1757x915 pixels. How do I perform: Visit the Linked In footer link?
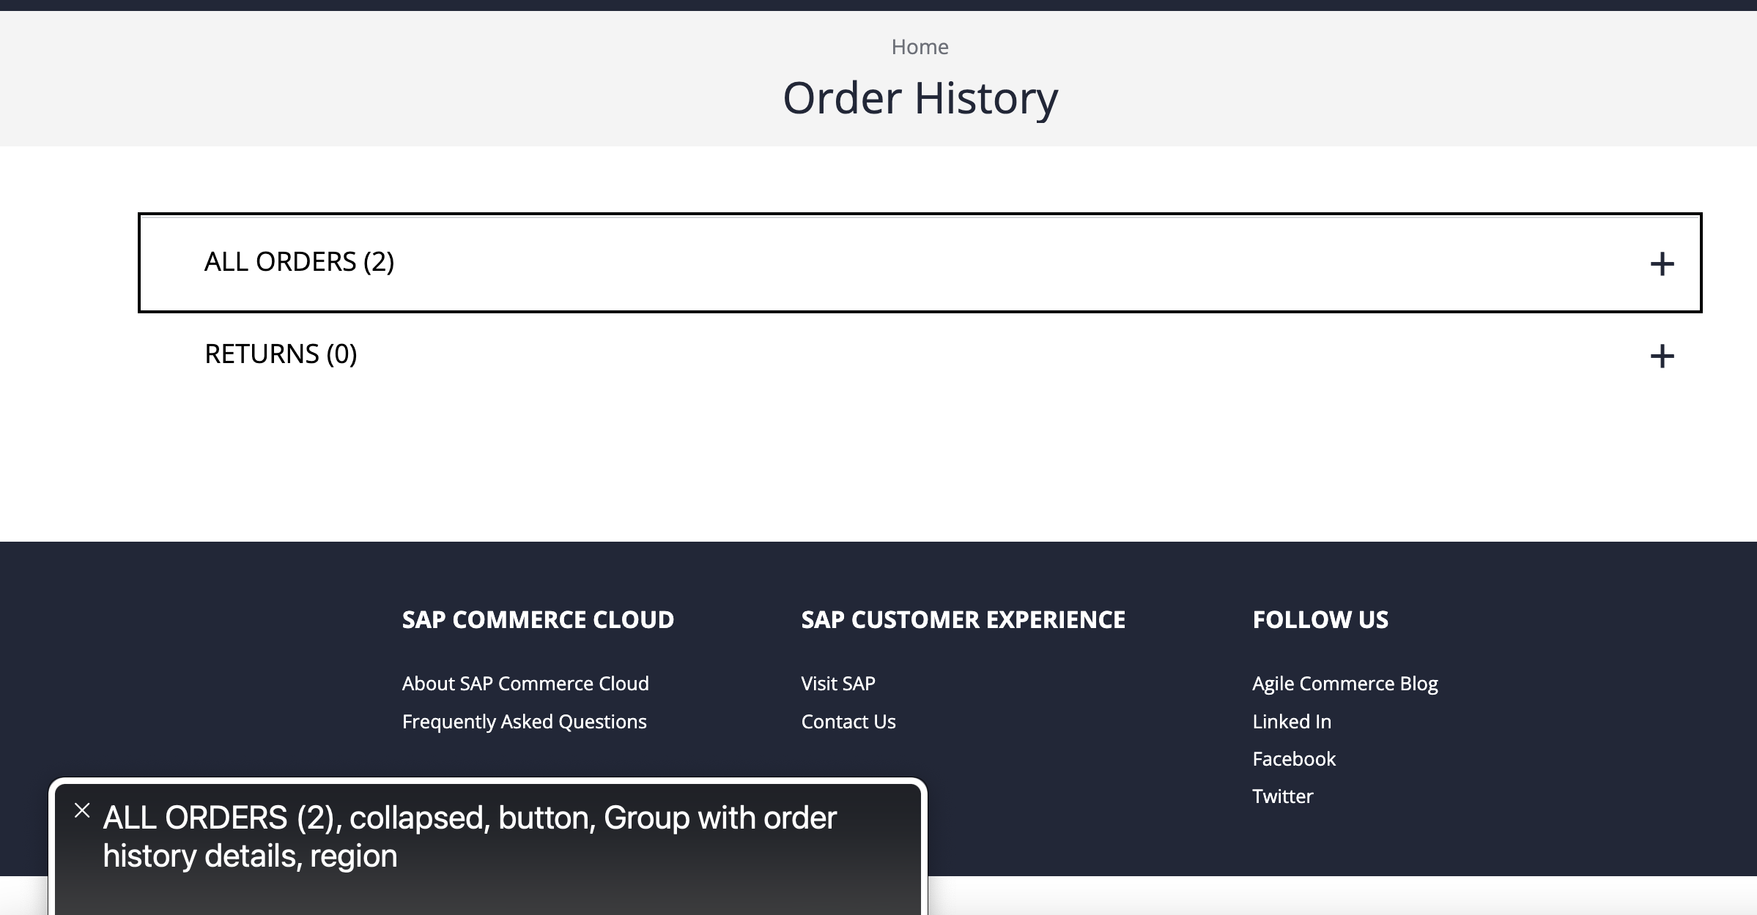[1292, 721]
